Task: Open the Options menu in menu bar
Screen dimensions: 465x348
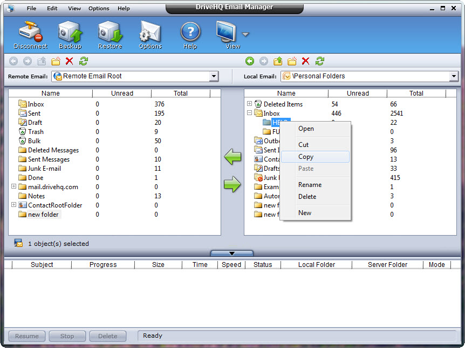Action: coord(99,8)
